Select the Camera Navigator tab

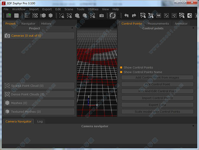click(x=18, y=122)
